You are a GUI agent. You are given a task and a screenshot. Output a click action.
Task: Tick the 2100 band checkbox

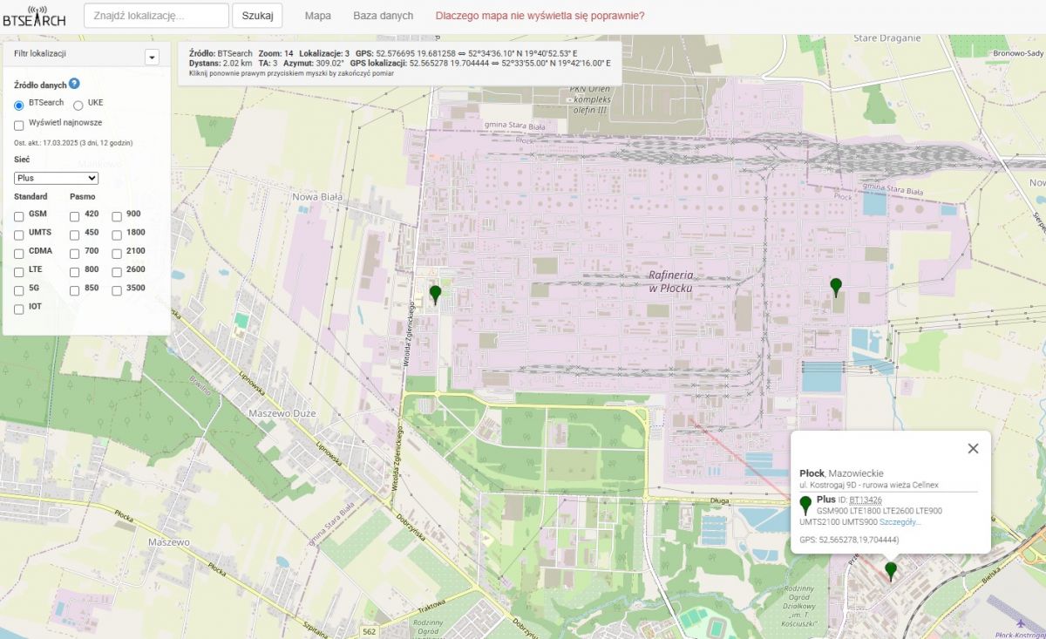pos(117,253)
